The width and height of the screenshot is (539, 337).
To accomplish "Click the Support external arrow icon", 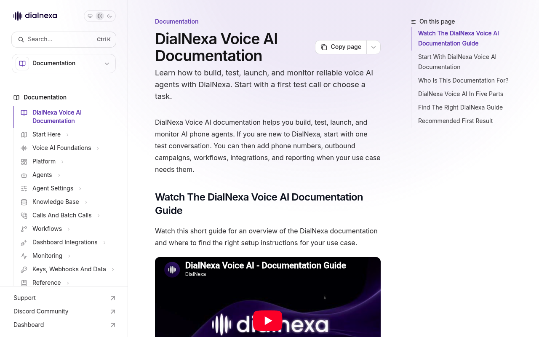I will [x=112, y=298].
